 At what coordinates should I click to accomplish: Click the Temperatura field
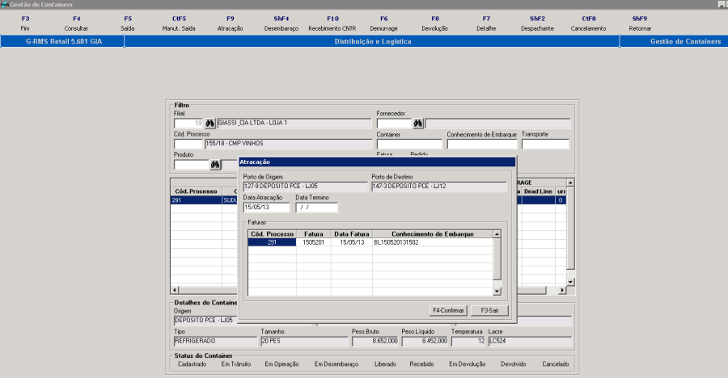point(468,342)
